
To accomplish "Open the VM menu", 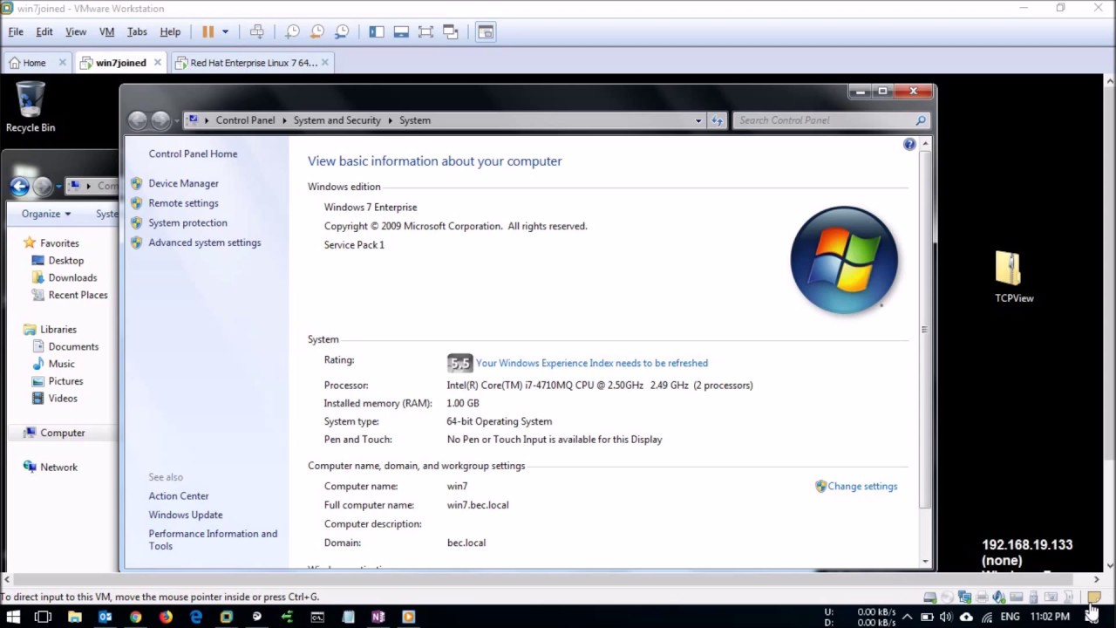I will 106,31.
